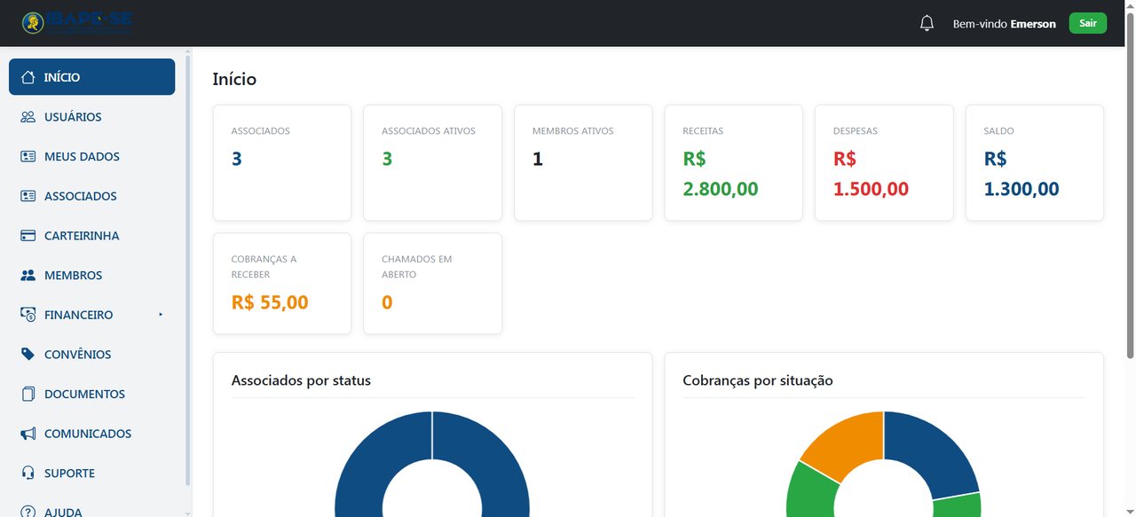
Task: Click the Usuários people icon
Action: 28,117
